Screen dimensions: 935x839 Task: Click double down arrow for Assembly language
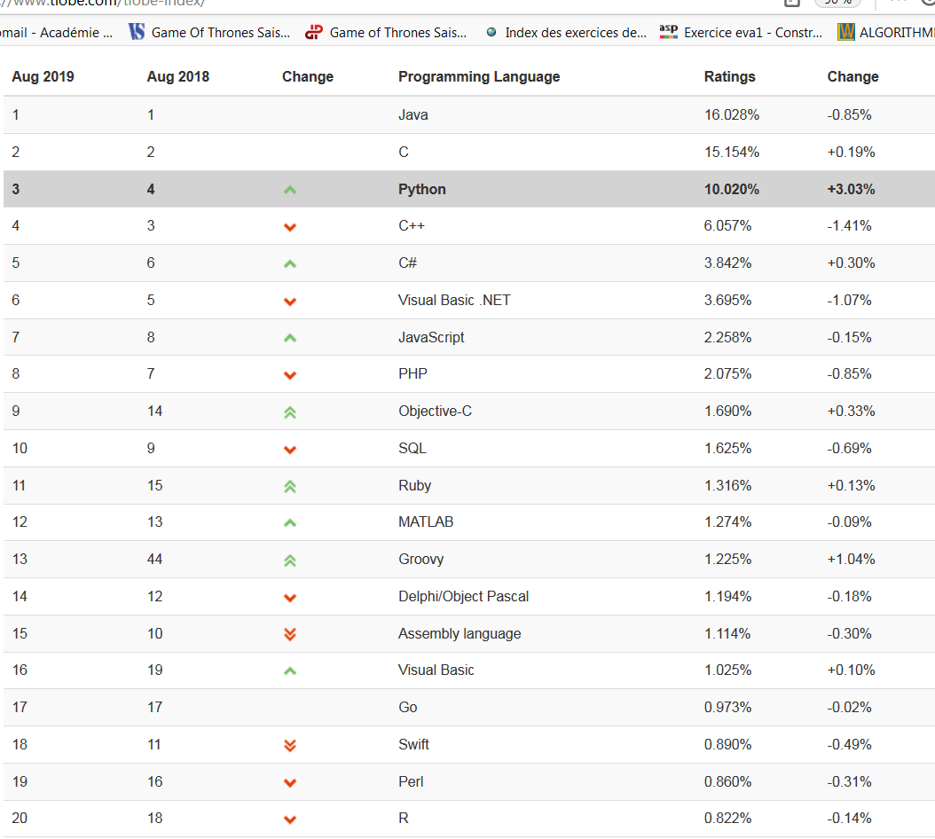(290, 634)
